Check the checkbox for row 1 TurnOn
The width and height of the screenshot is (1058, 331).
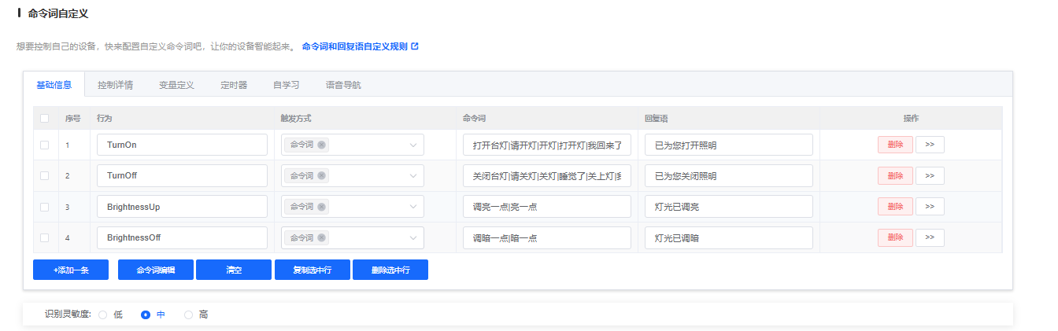pos(45,145)
